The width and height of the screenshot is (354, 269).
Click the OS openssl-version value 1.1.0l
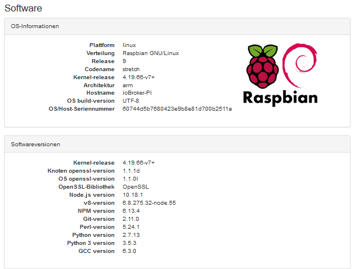pos(130,179)
